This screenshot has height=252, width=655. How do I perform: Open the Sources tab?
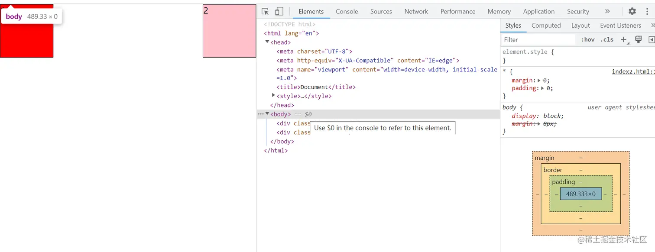click(381, 12)
